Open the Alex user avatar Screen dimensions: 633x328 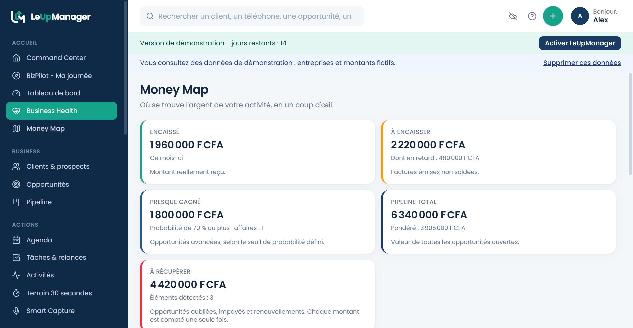click(x=580, y=16)
